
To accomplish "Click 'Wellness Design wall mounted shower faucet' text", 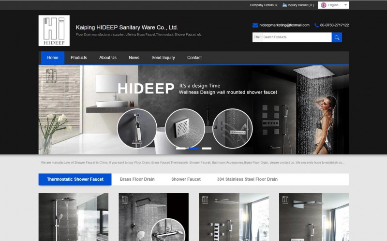I will pyautogui.click(x=228, y=93).
